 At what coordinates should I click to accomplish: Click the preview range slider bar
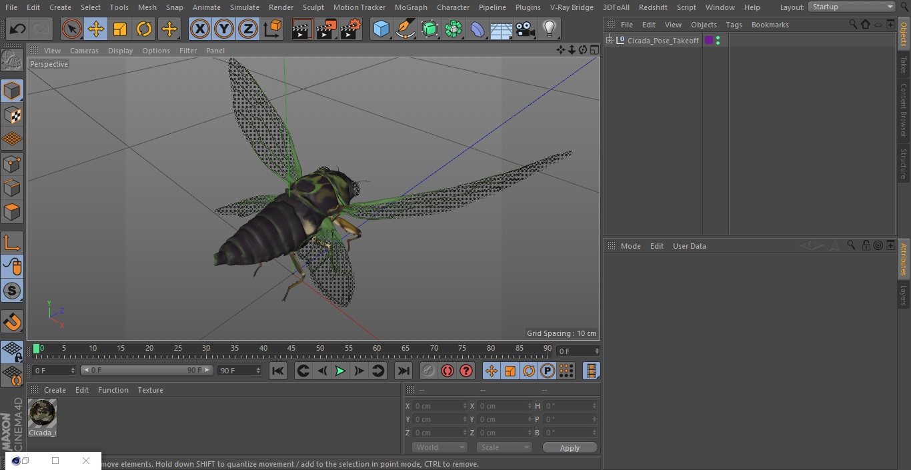[x=147, y=370]
